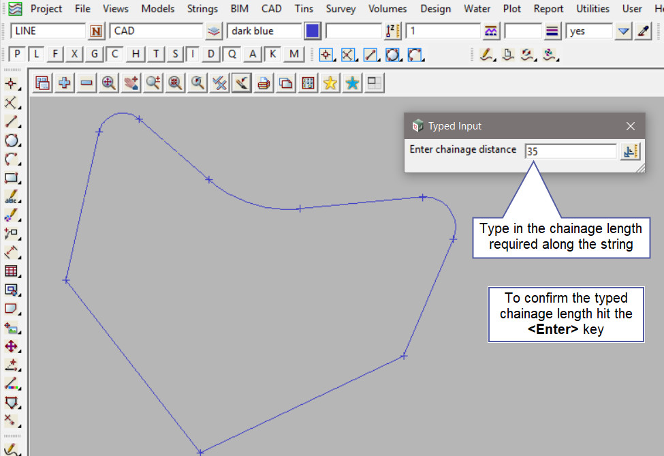This screenshot has height=456, width=664.
Task: Open the Survey menu
Action: pos(340,9)
